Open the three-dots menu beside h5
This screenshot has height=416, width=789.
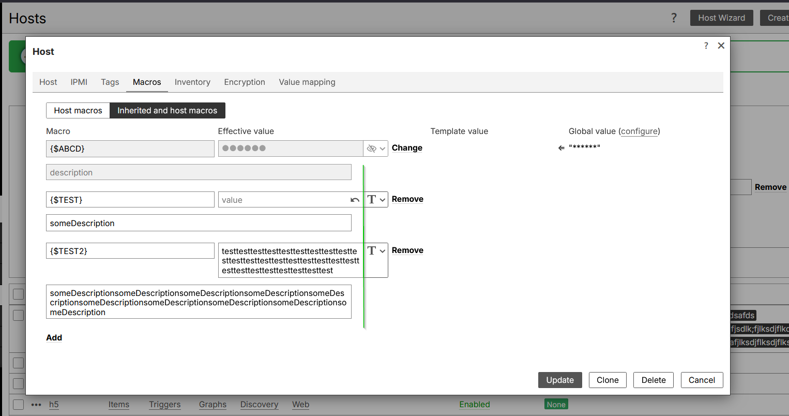36,405
